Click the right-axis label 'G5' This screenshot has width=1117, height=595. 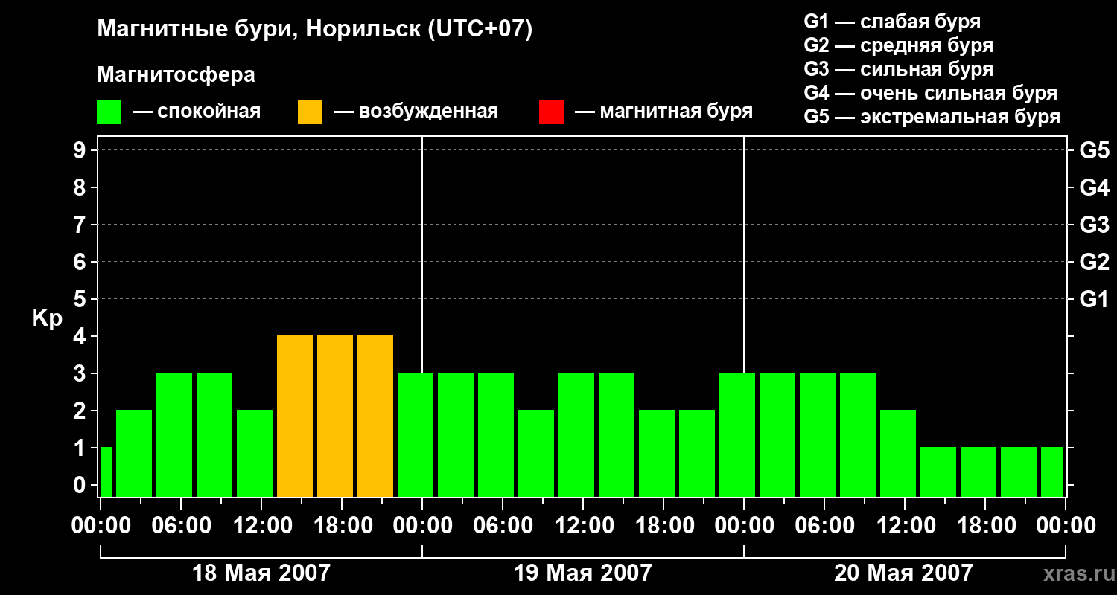click(x=1094, y=150)
